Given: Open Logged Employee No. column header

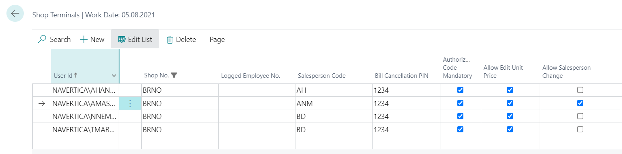Looking at the screenshot, I should [x=250, y=76].
